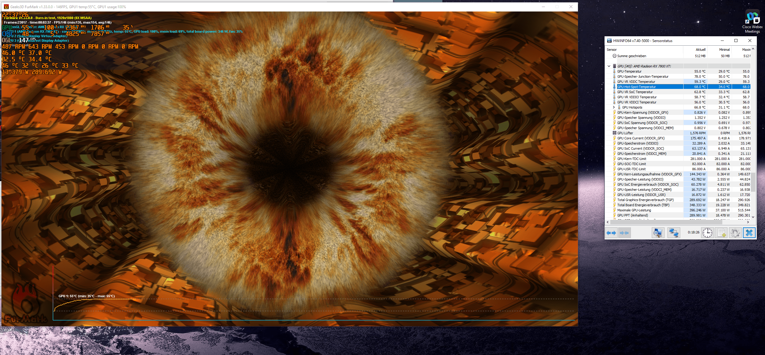Click the 348.333 W current TBP value
Image resolution: width=765 pixels, height=355 pixels.
click(697, 205)
